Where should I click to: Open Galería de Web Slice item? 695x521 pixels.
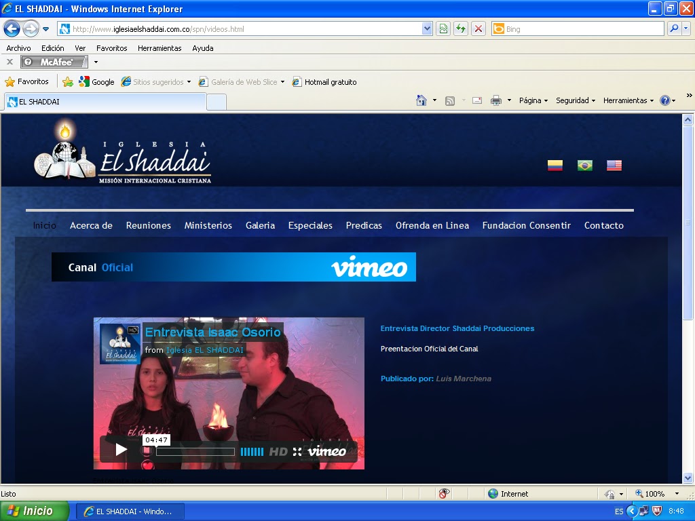tap(242, 82)
